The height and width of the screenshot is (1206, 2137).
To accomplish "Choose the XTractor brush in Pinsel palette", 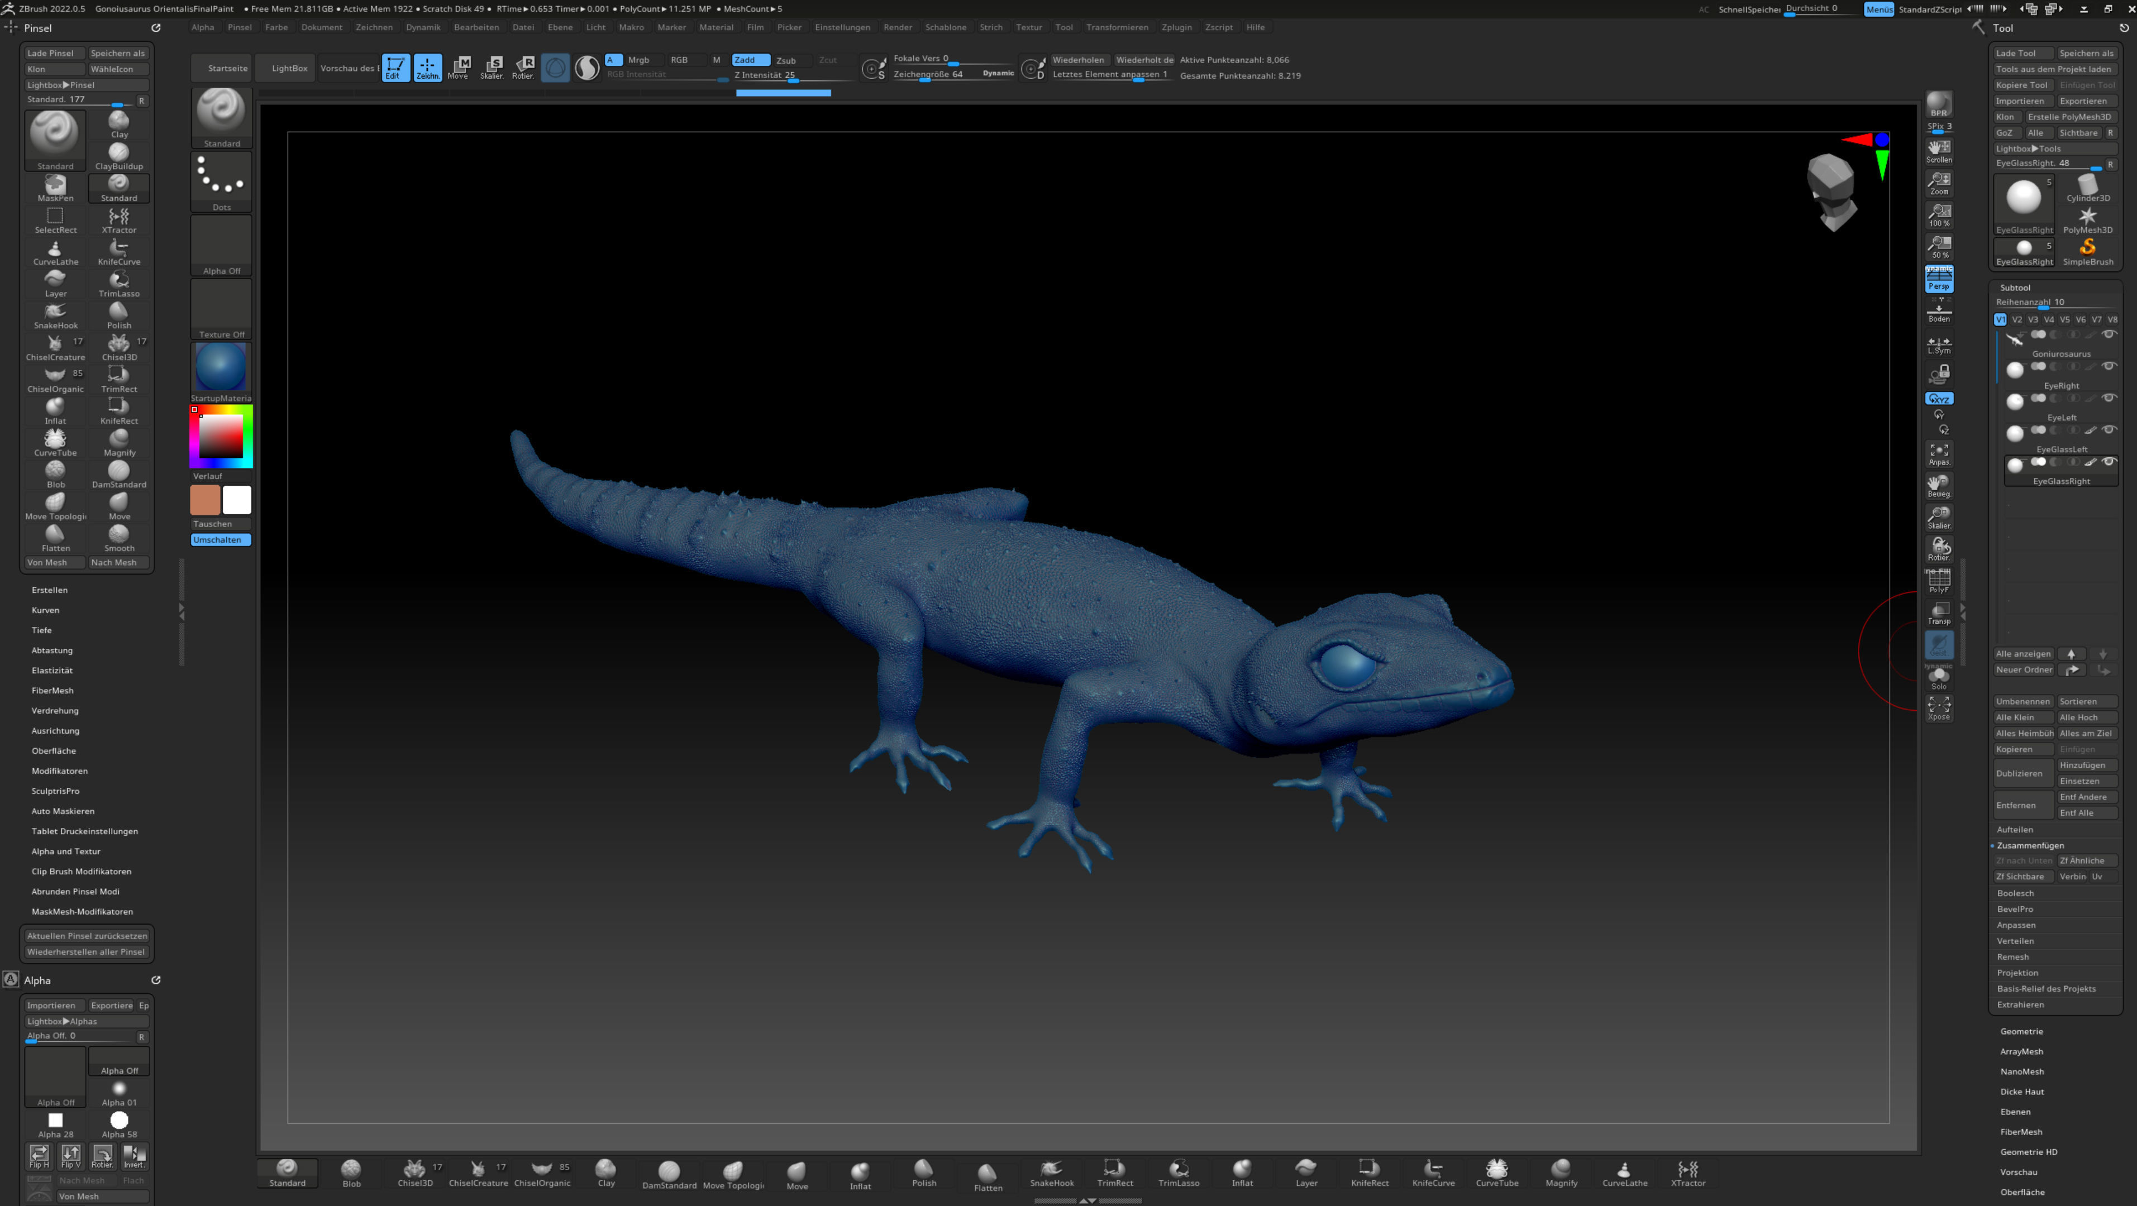I will 118,220.
